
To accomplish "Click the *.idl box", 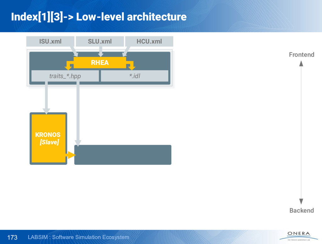I will tap(135, 76).
